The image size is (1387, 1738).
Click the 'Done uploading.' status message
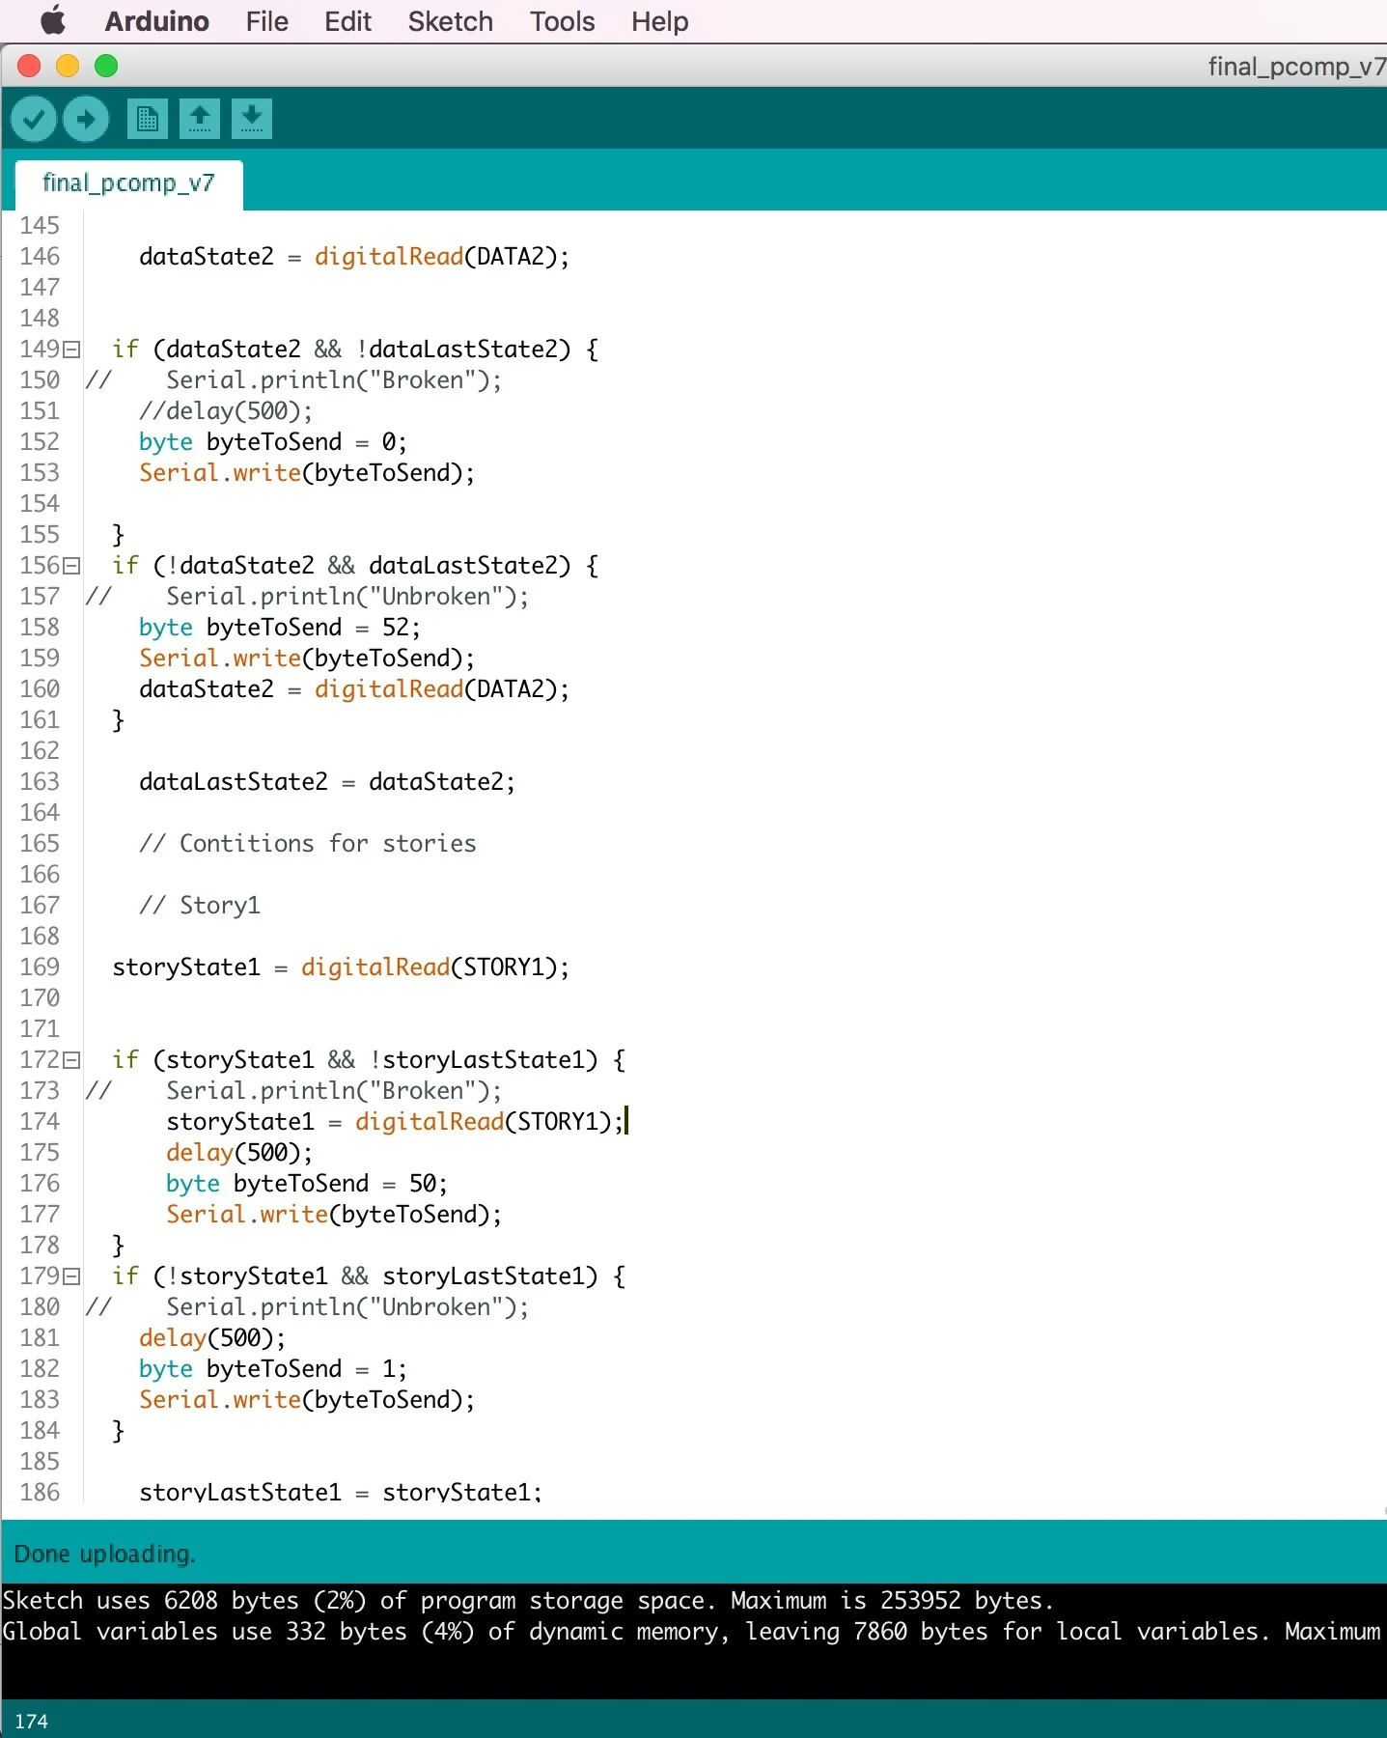pos(105,1554)
